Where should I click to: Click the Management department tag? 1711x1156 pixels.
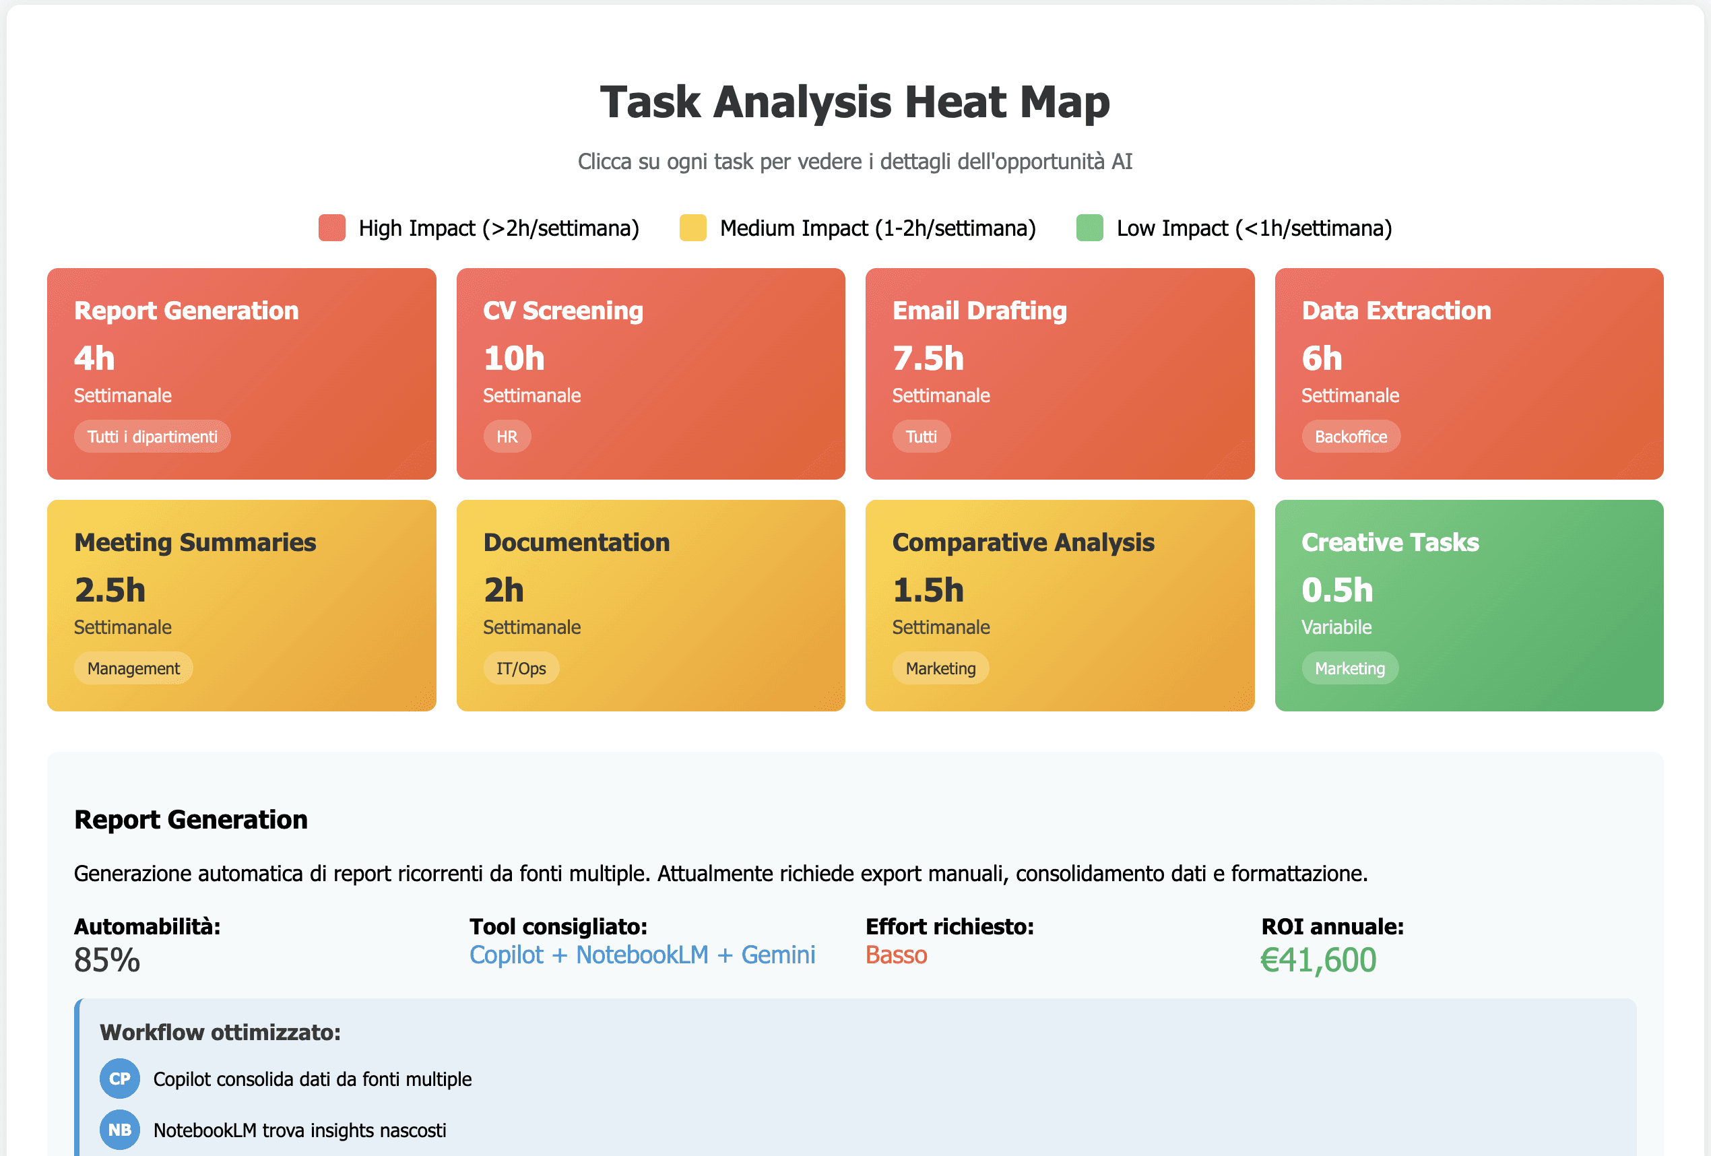click(x=133, y=668)
